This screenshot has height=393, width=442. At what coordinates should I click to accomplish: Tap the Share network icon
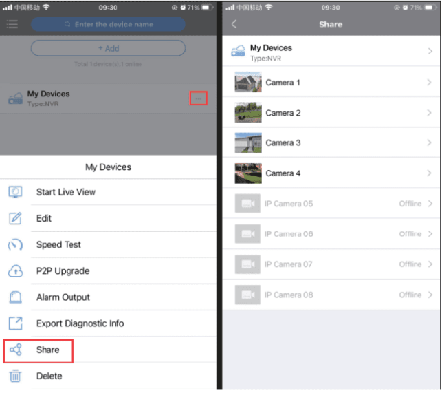[15, 350]
